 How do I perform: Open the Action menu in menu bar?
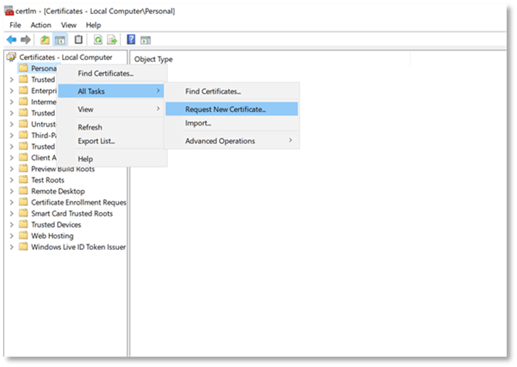coord(41,25)
